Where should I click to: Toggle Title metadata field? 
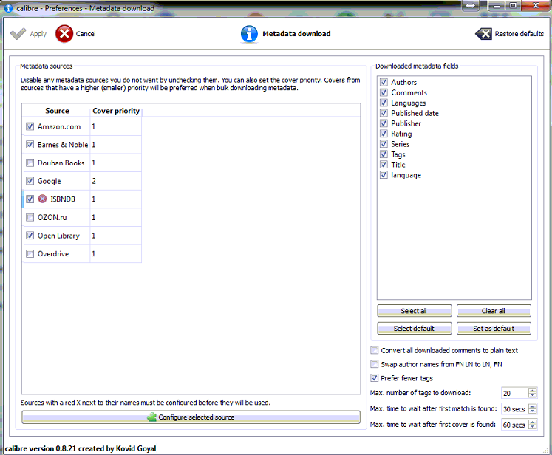pyautogui.click(x=384, y=165)
